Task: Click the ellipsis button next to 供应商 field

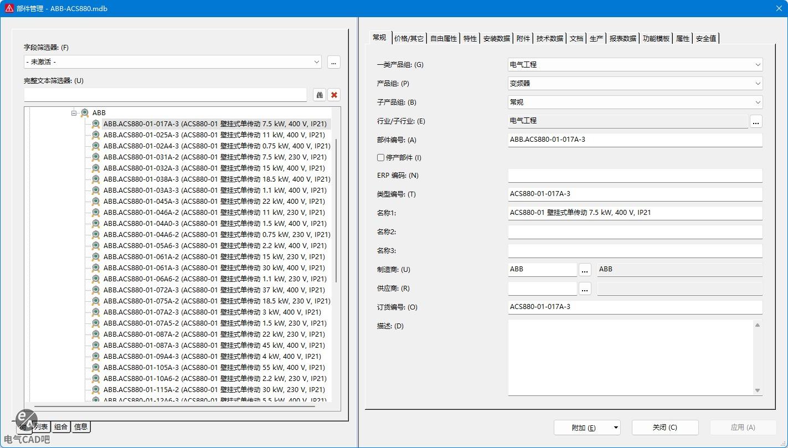Action: click(585, 289)
